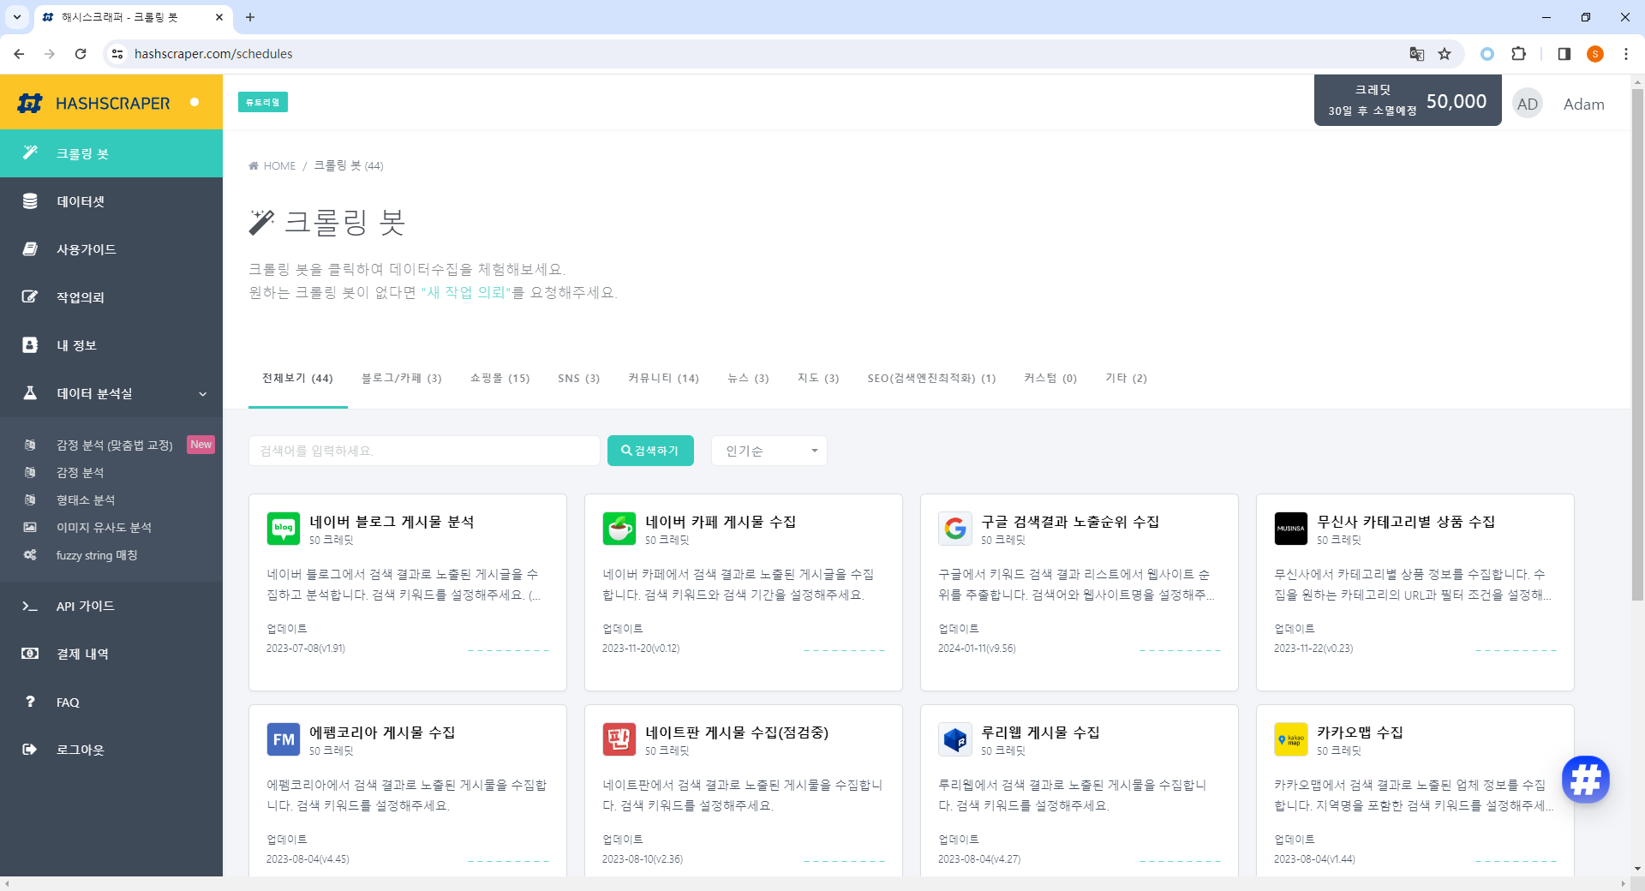Click the payment history money icon
The image size is (1645, 891).
pos(30,654)
